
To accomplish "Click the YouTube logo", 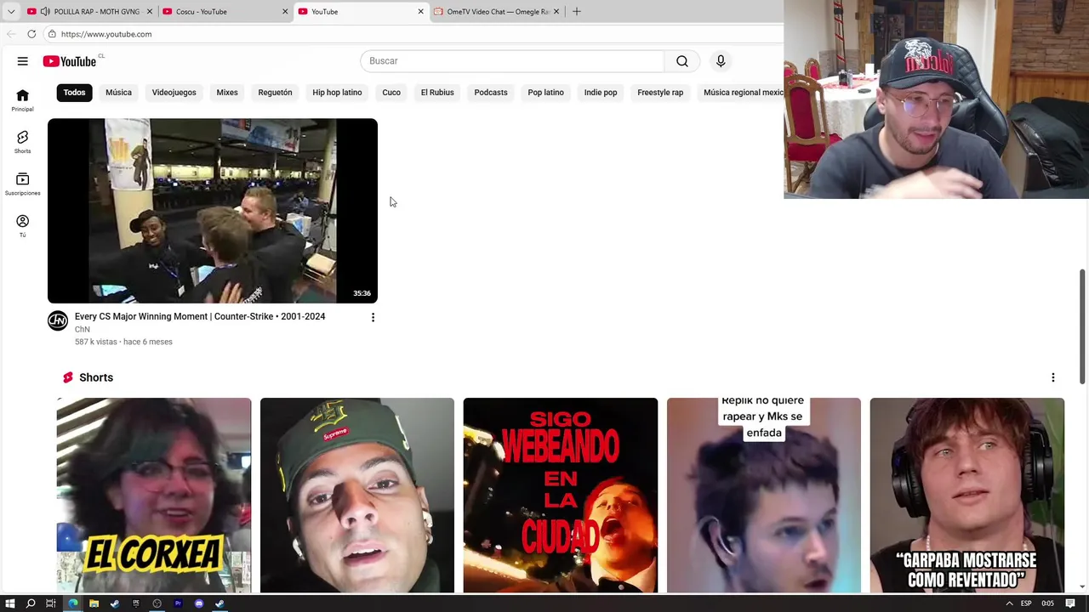I will (70, 61).
